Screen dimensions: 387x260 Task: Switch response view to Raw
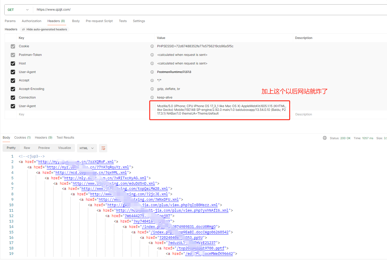(x=27, y=148)
